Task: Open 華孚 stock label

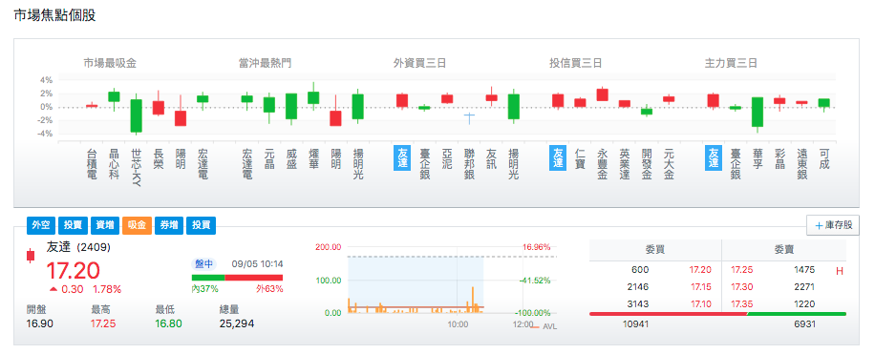Action: coord(758,158)
